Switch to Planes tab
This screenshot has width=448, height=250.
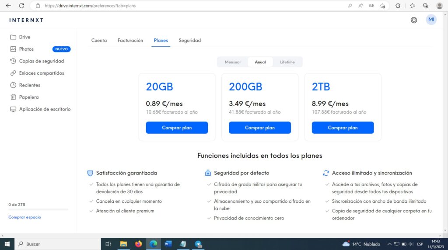tap(161, 41)
